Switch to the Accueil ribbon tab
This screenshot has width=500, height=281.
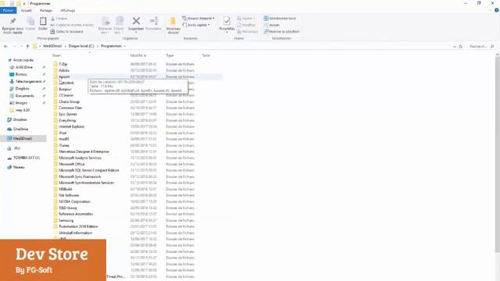tap(26, 10)
